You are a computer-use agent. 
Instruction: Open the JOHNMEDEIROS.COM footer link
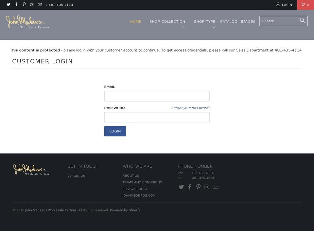point(139,196)
